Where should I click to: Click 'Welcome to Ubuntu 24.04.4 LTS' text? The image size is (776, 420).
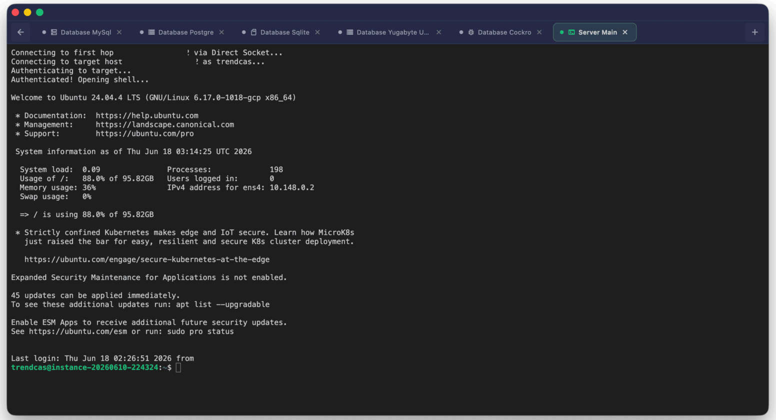point(75,97)
